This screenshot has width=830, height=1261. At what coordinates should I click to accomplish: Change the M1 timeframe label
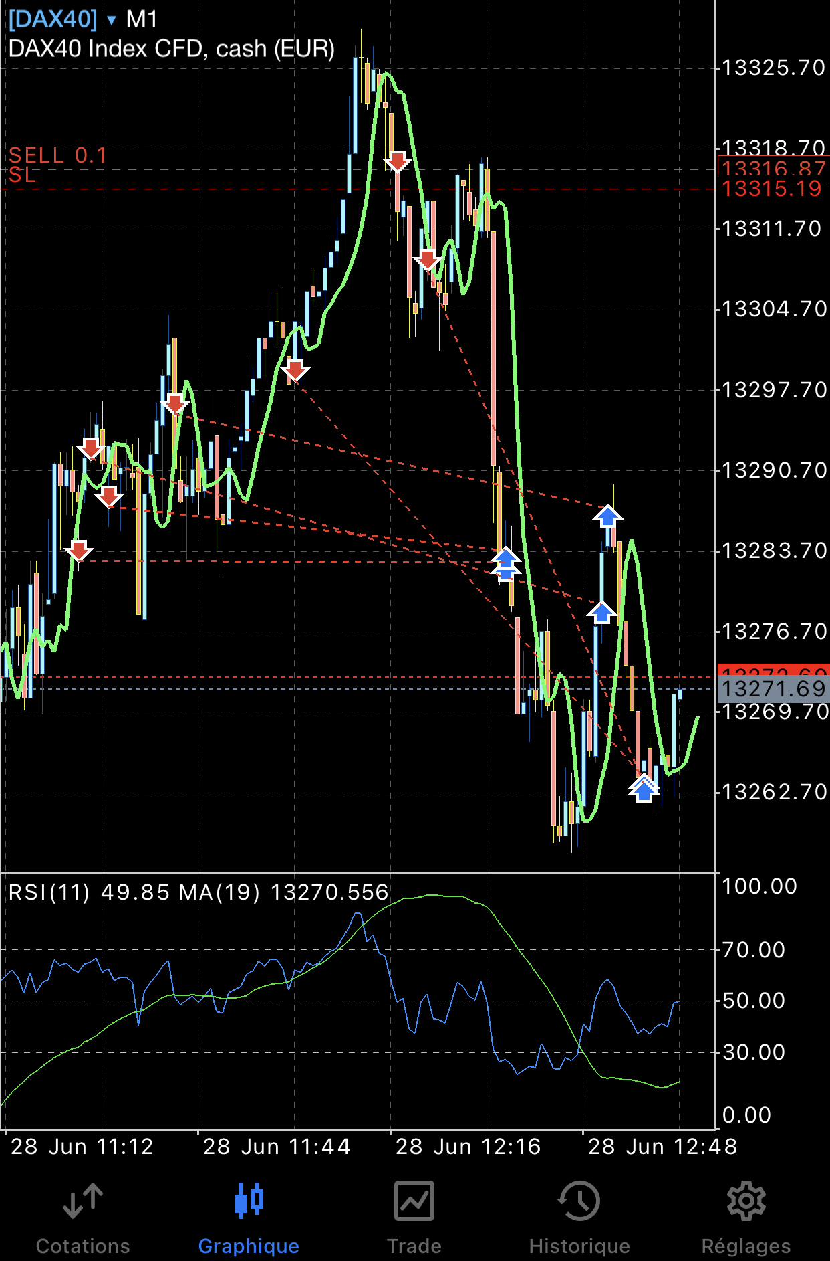[142, 19]
